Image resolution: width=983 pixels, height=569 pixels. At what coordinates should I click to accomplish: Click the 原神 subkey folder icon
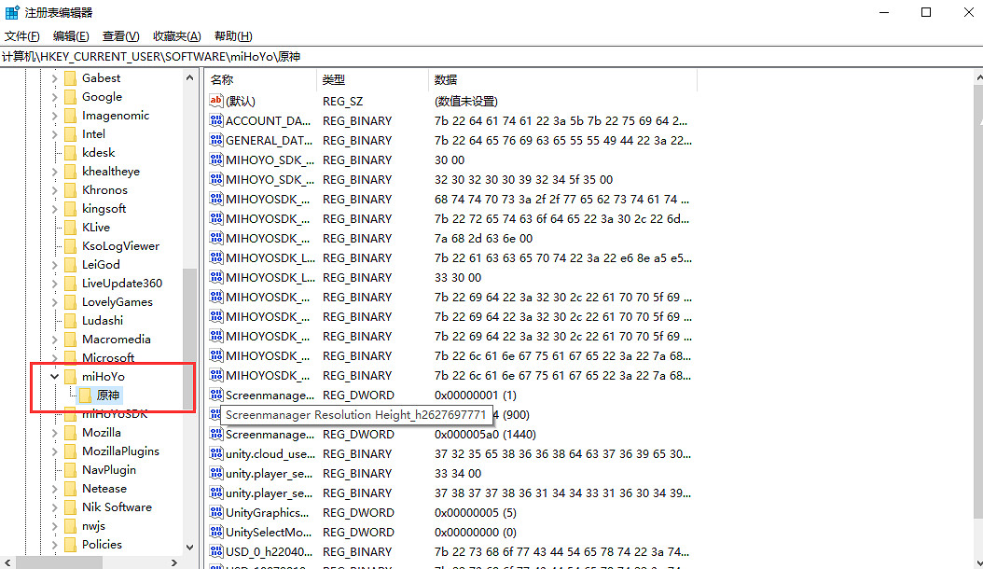coord(86,396)
